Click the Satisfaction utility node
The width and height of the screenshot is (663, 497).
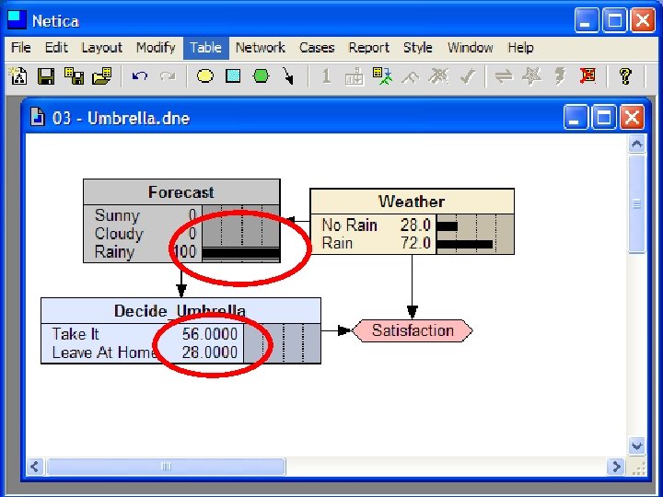pyautogui.click(x=413, y=330)
